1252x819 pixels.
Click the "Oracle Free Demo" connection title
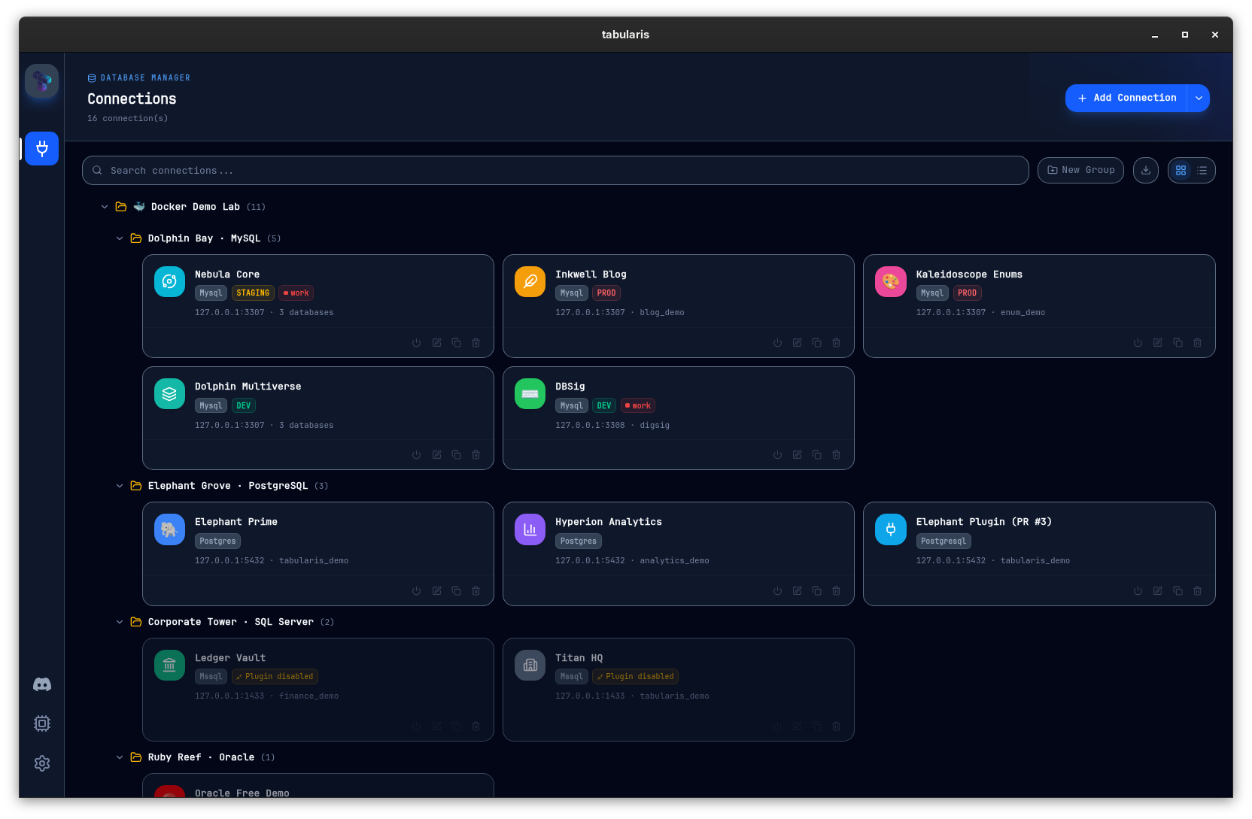(242, 793)
